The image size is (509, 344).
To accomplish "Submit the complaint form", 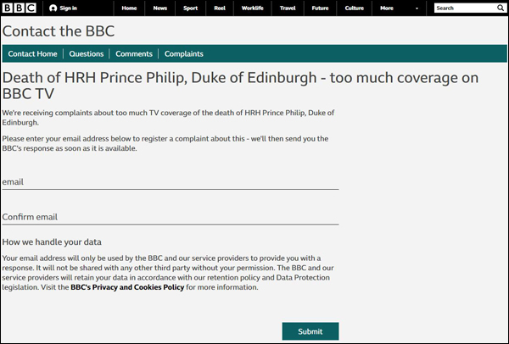I will point(310,331).
